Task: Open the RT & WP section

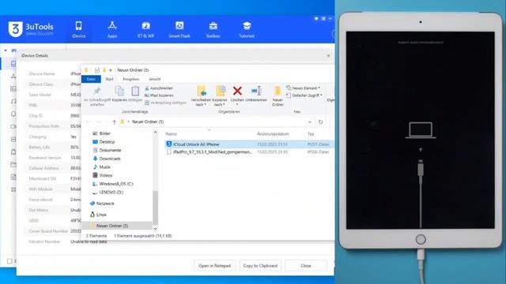Action: tap(145, 30)
